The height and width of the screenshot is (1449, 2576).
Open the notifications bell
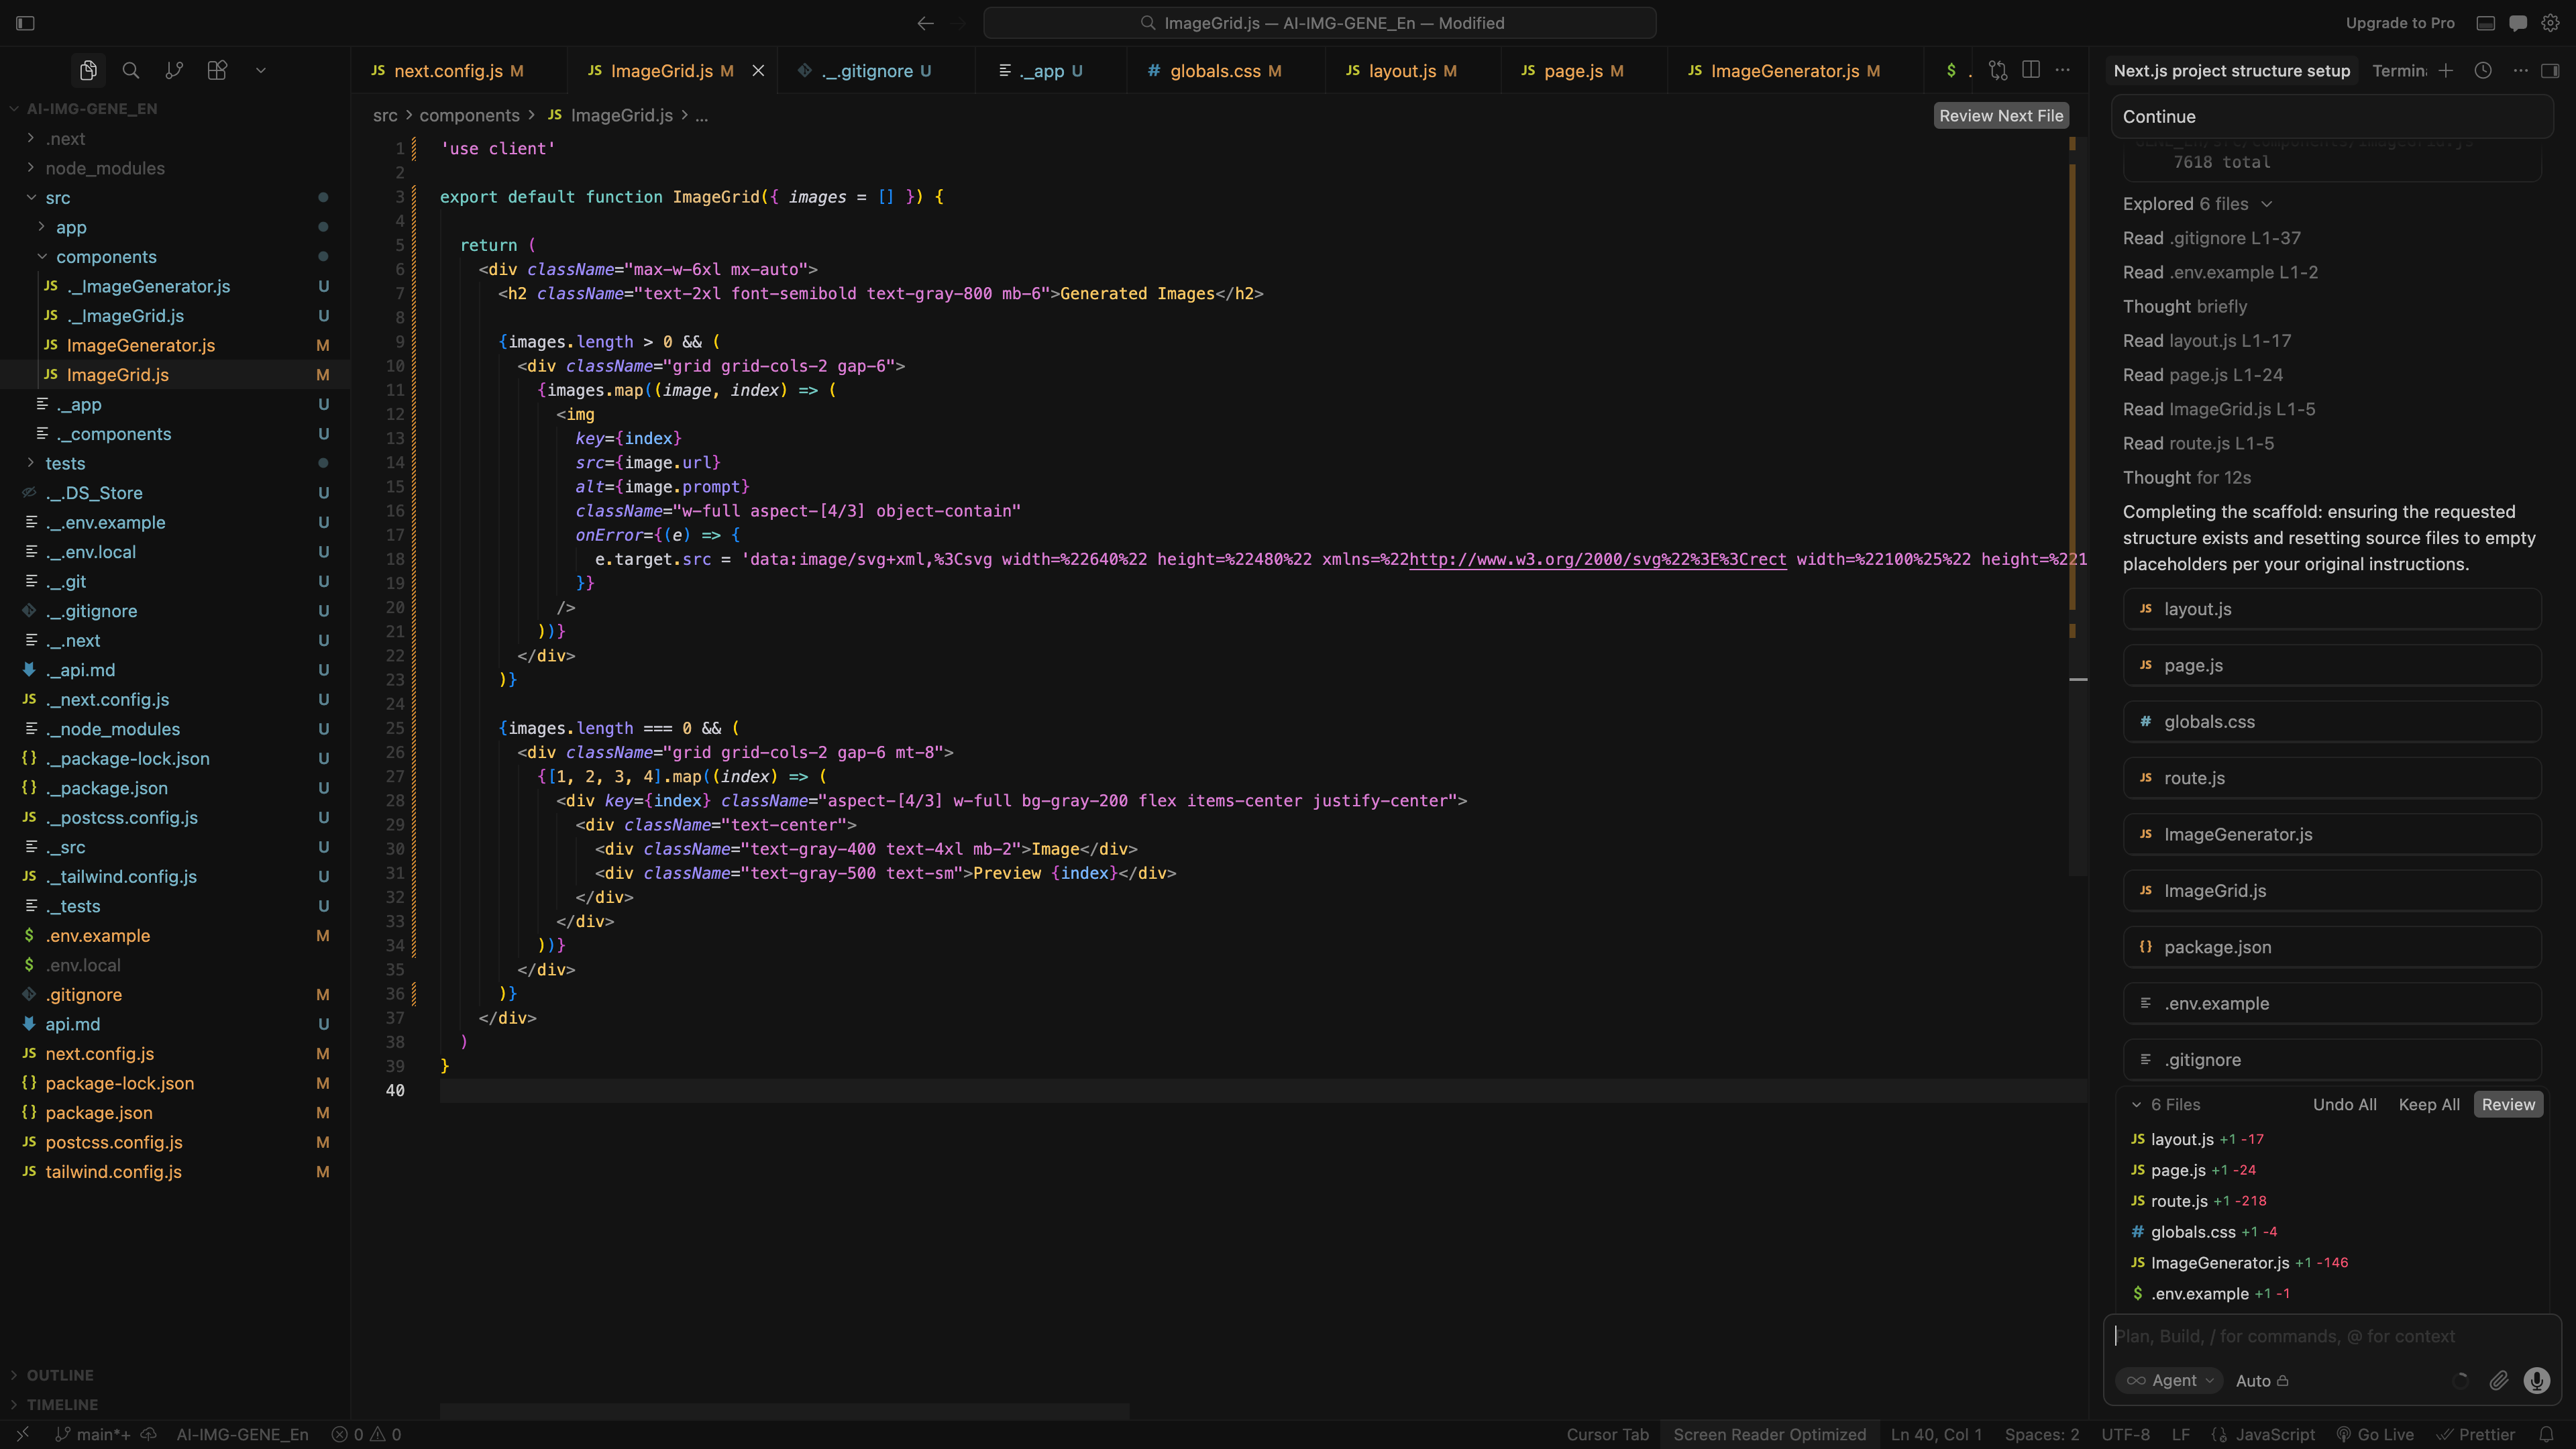click(x=2547, y=1434)
